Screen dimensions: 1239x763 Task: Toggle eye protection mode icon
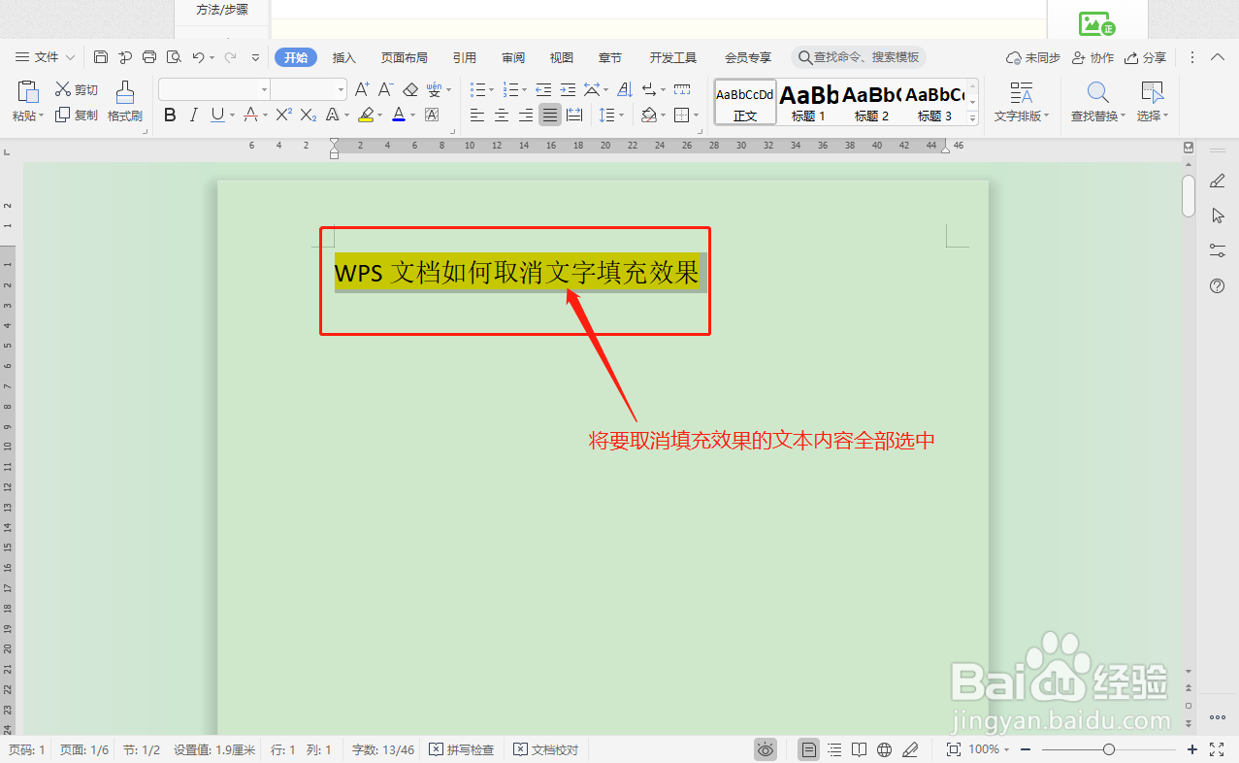point(766,749)
